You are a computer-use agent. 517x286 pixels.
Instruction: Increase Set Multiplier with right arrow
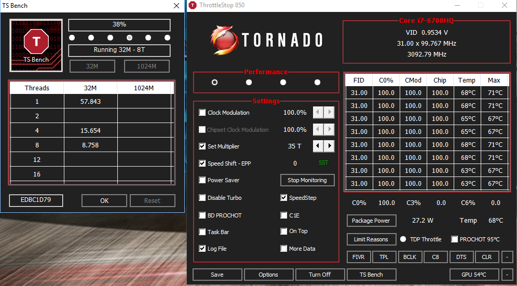point(329,146)
